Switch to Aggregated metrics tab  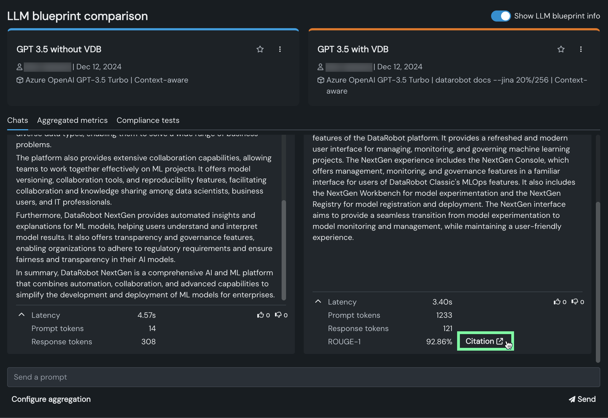coord(72,120)
